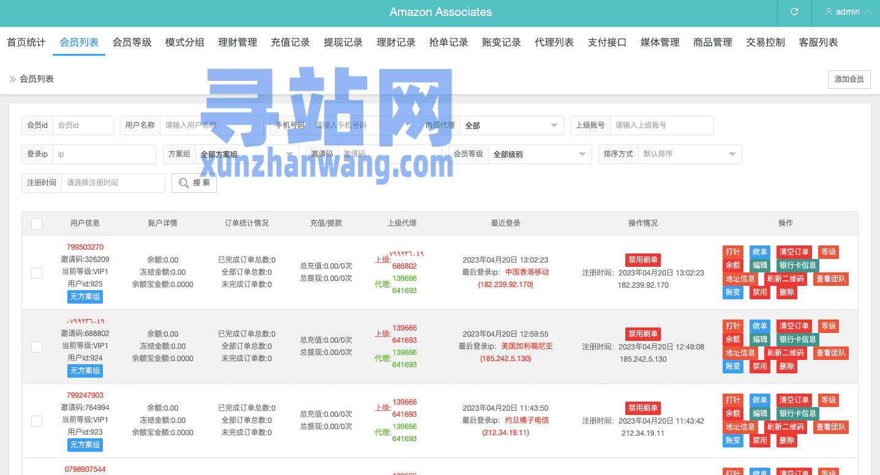Click 账变 for user id 923

click(x=733, y=441)
